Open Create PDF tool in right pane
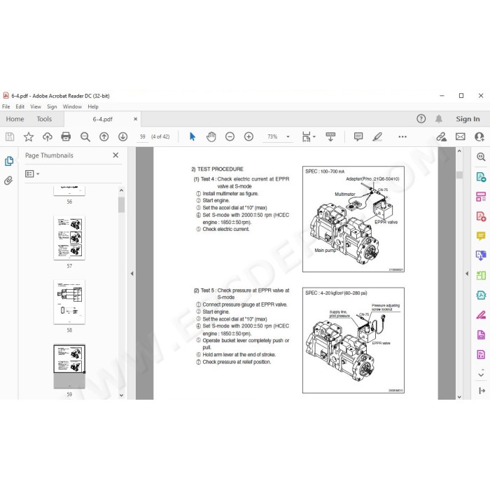The height and width of the screenshot is (490, 490). pos(481,216)
